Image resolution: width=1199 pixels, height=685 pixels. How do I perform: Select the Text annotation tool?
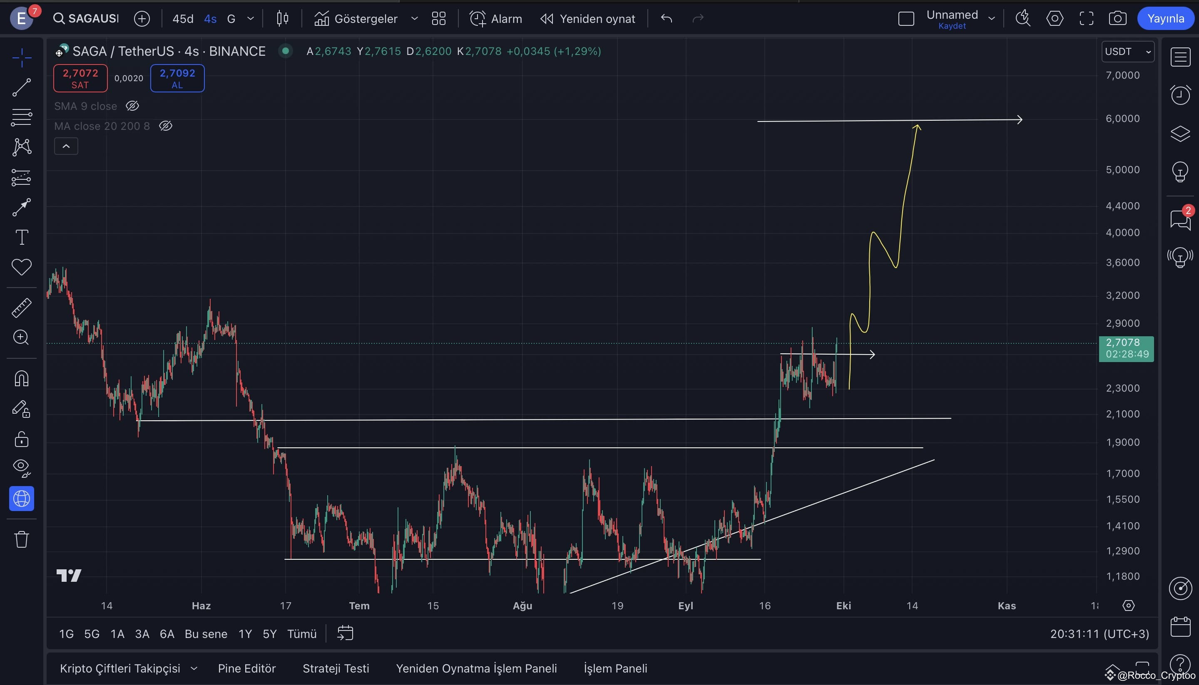(21, 237)
